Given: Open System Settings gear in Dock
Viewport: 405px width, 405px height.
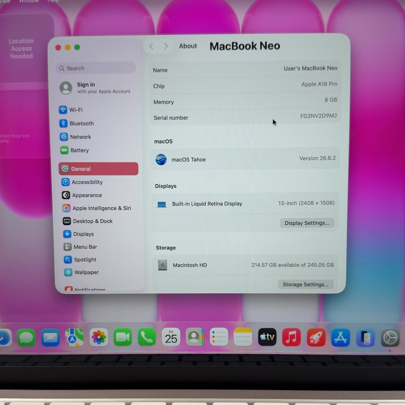Looking at the screenshot, I should 390,337.
